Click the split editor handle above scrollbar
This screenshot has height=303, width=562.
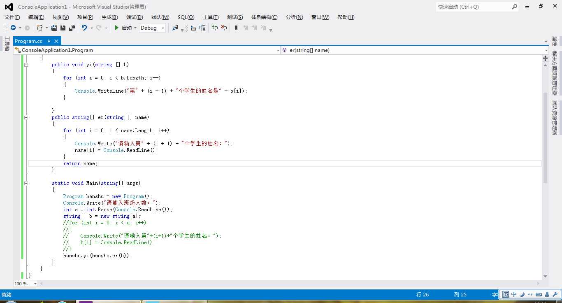pyautogui.click(x=546, y=58)
